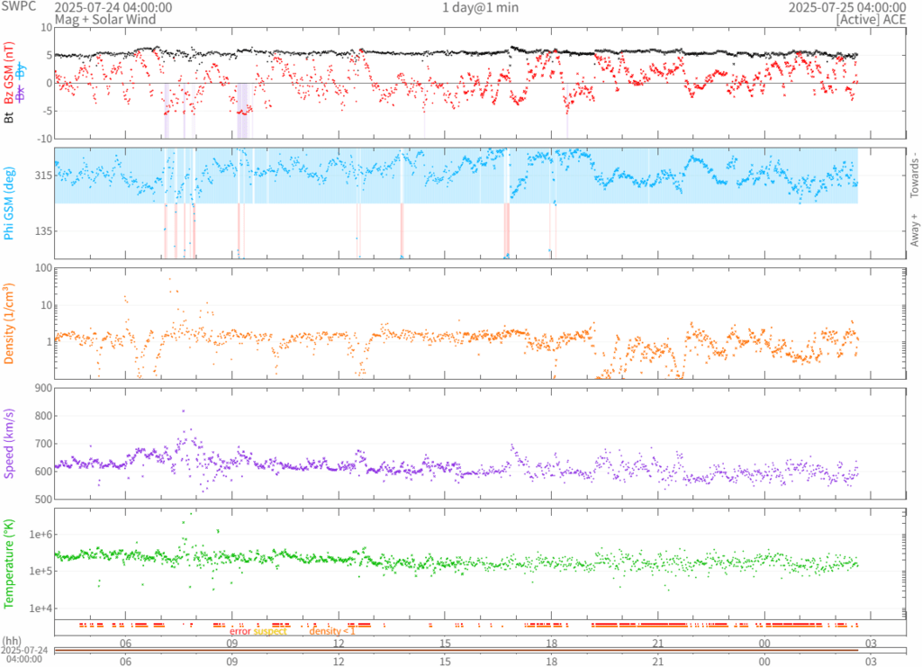Click the red 'error' flag legend
This screenshot has width=922, height=667.
(240, 631)
